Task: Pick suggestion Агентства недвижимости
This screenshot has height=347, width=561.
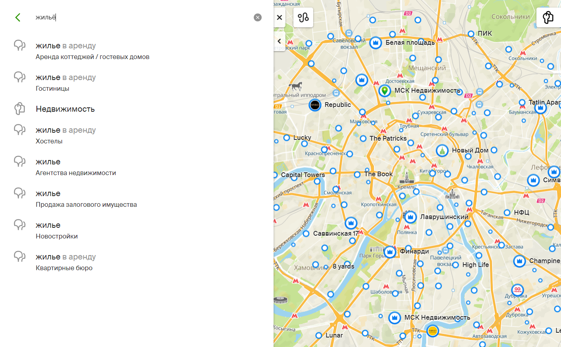Action: pos(137,167)
